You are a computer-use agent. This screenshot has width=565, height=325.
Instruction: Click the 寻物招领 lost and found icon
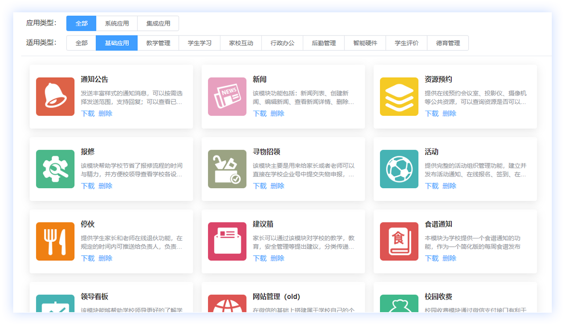227,169
